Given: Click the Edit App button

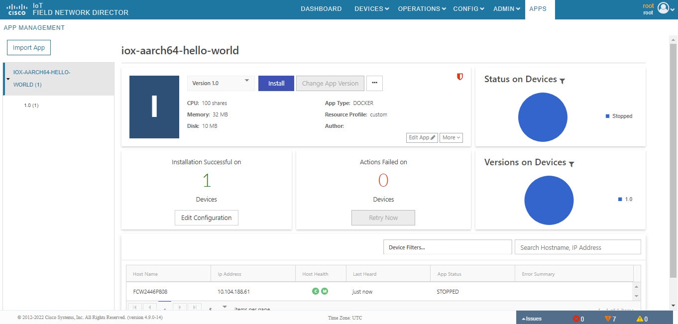Looking at the screenshot, I should tap(422, 137).
